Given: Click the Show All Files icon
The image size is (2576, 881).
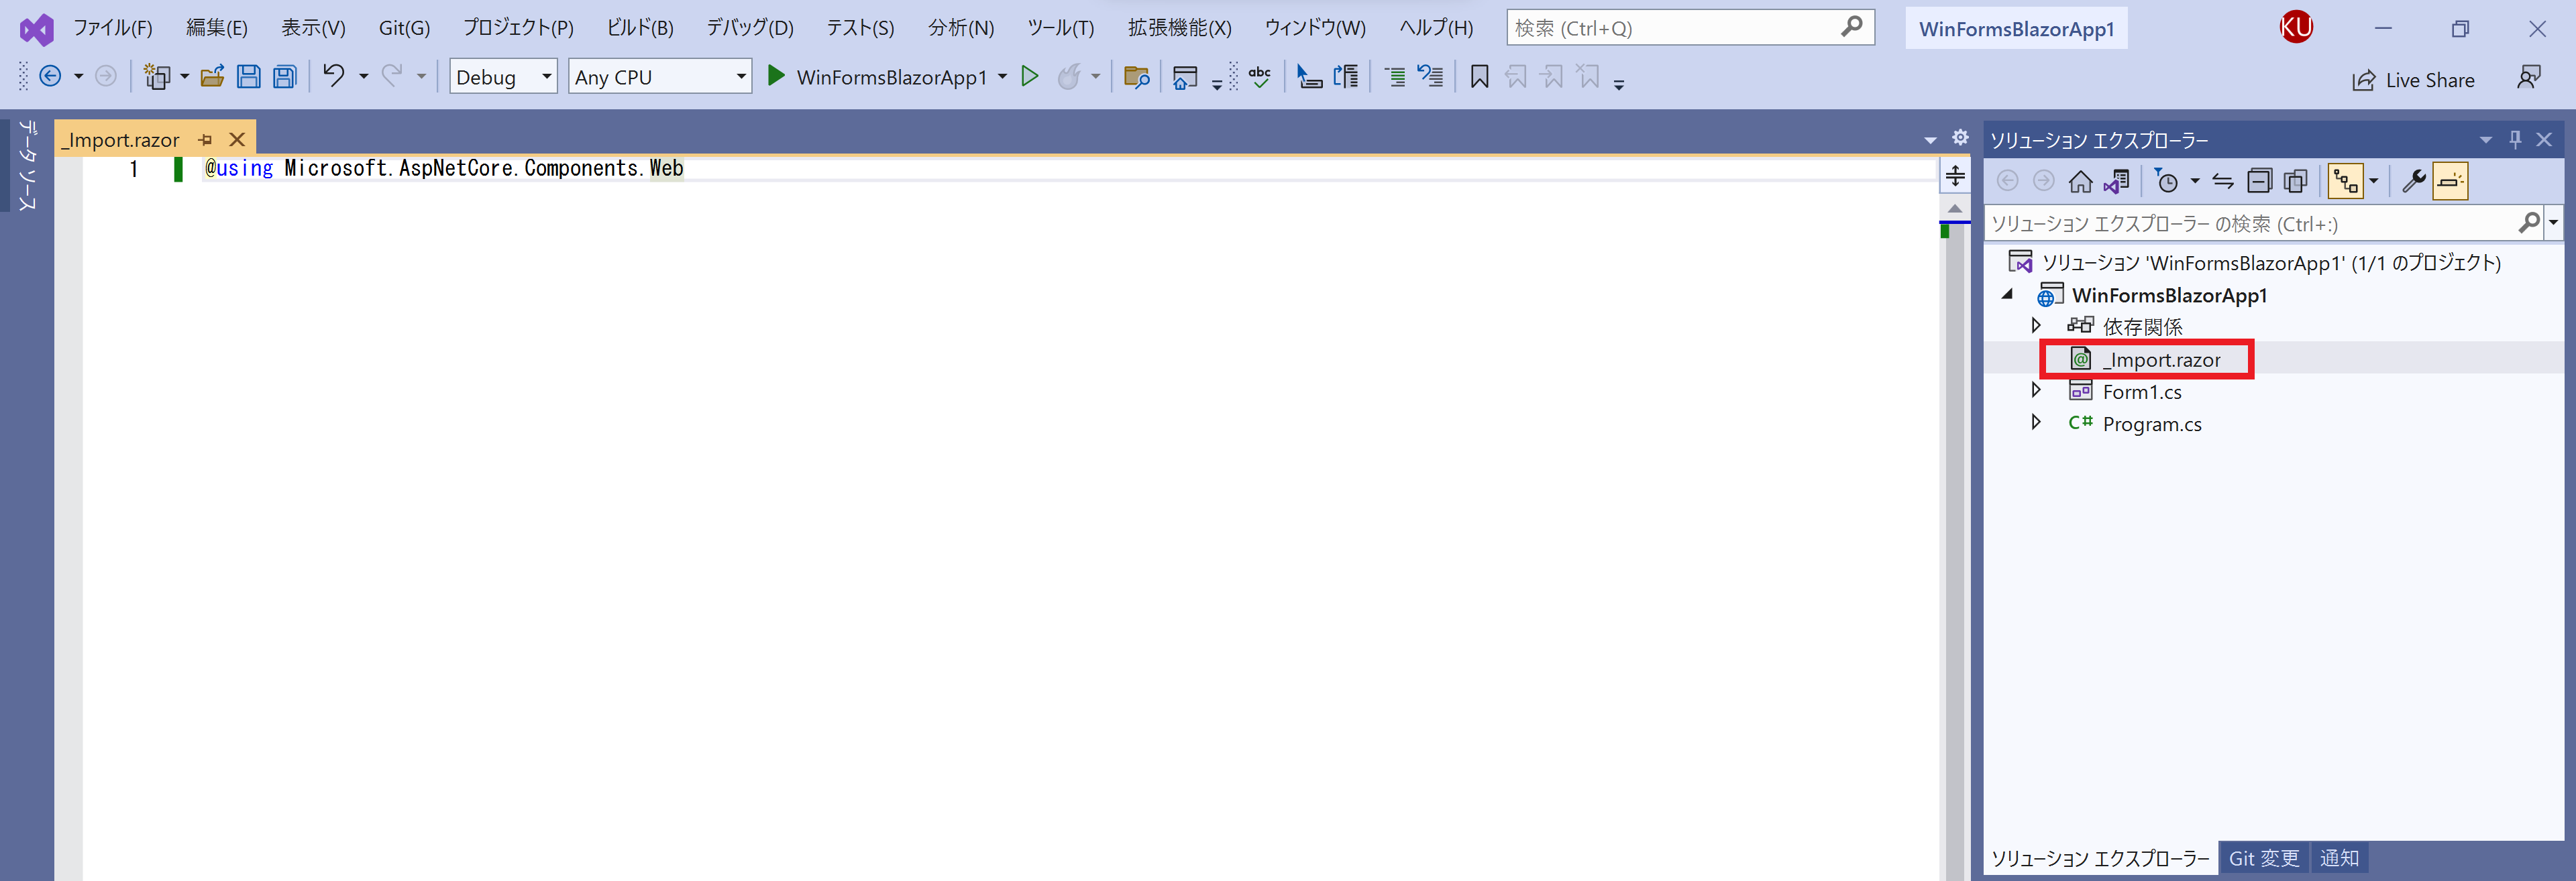Looking at the screenshot, I should click(x=2296, y=181).
